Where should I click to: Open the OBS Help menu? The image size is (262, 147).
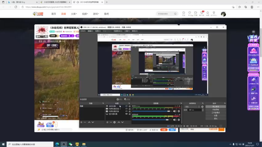coord(135,31)
